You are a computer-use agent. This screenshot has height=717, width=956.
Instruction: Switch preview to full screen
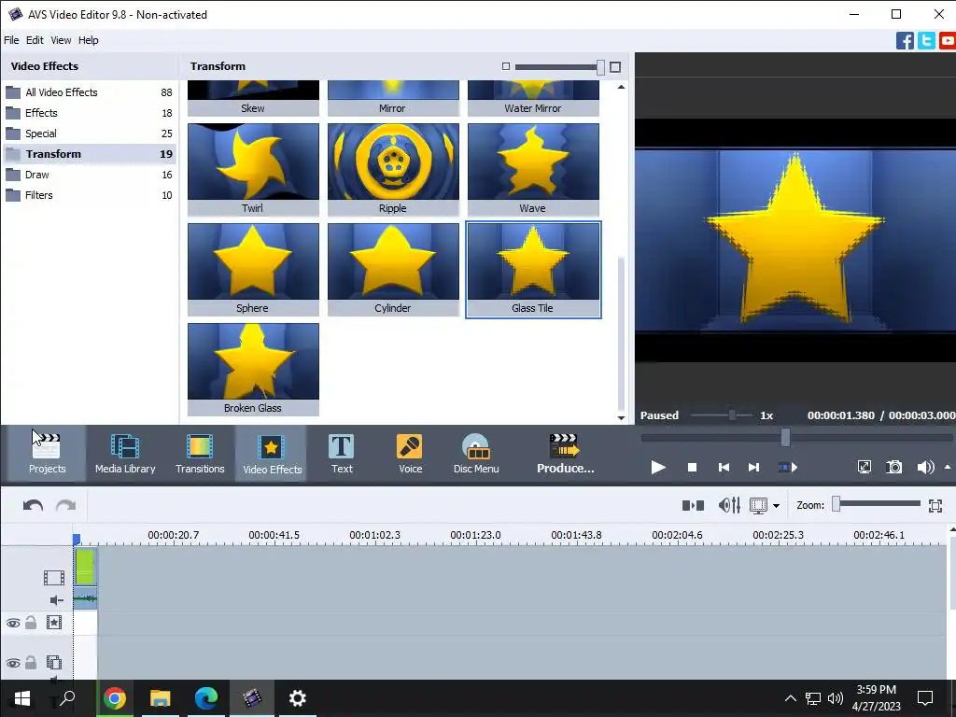coord(865,468)
